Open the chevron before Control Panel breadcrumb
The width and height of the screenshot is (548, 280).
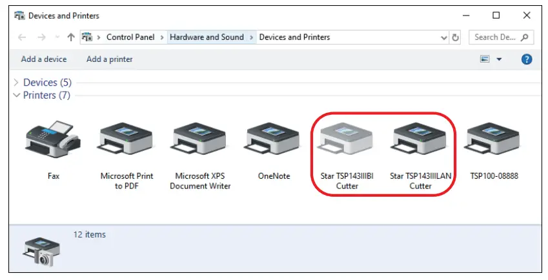click(x=99, y=37)
